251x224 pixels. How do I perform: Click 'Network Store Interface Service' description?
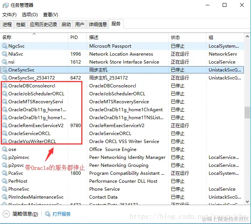[124, 62]
